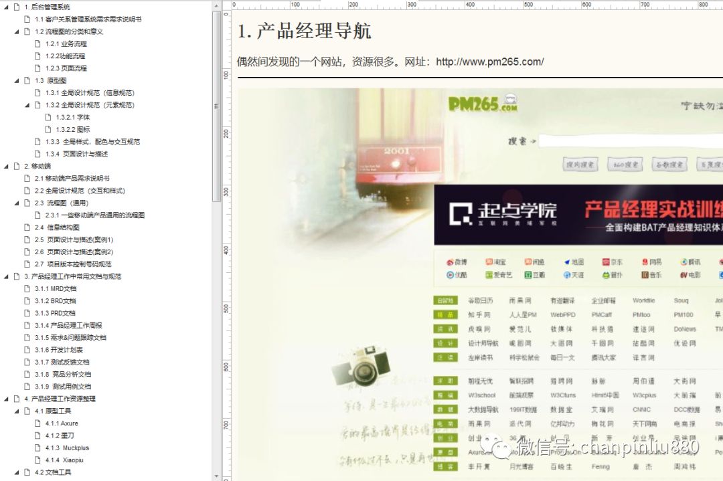723x481 pixels.
Task: Click the 起点学院 banner logo
Action: 503,213
